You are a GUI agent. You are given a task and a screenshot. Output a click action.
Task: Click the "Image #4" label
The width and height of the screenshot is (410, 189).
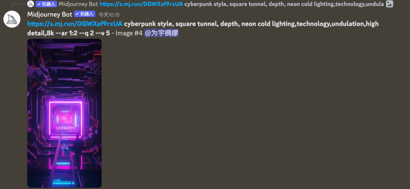pyautogui.click(x=129, y=33)
